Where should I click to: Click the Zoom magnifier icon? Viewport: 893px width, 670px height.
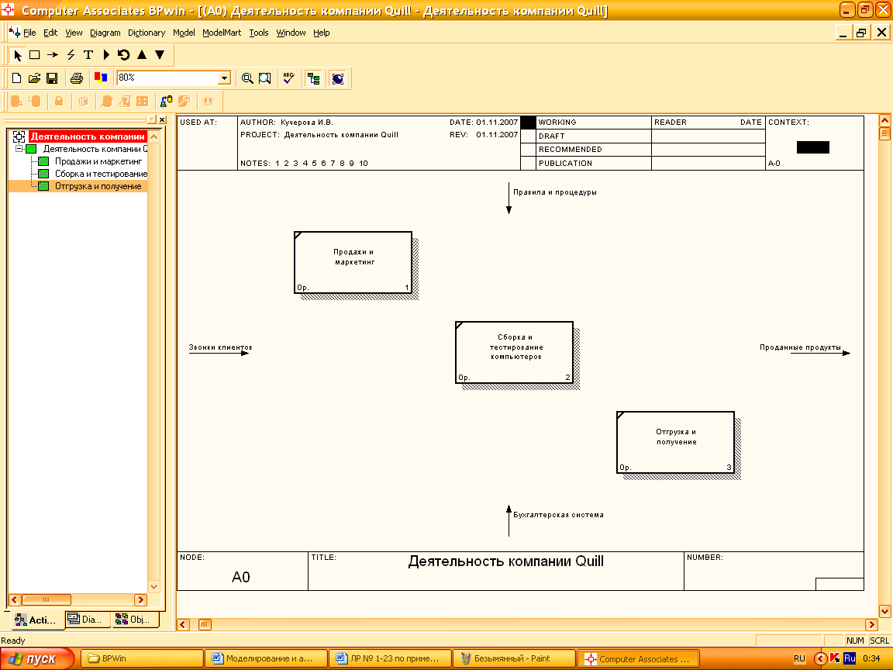pyautogui.click(x=247, y=78)
